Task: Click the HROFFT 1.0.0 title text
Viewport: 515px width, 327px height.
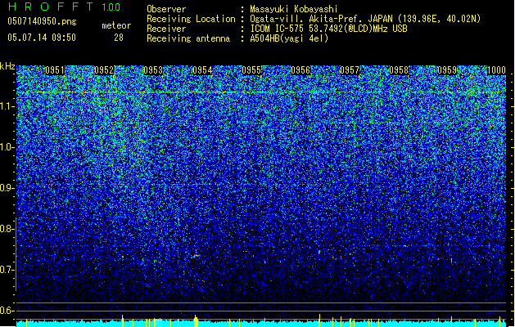Action: [65, 7]
